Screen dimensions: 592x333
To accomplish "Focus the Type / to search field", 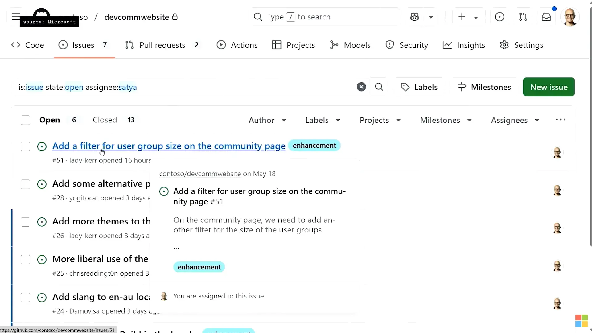I will pos(324,17).
